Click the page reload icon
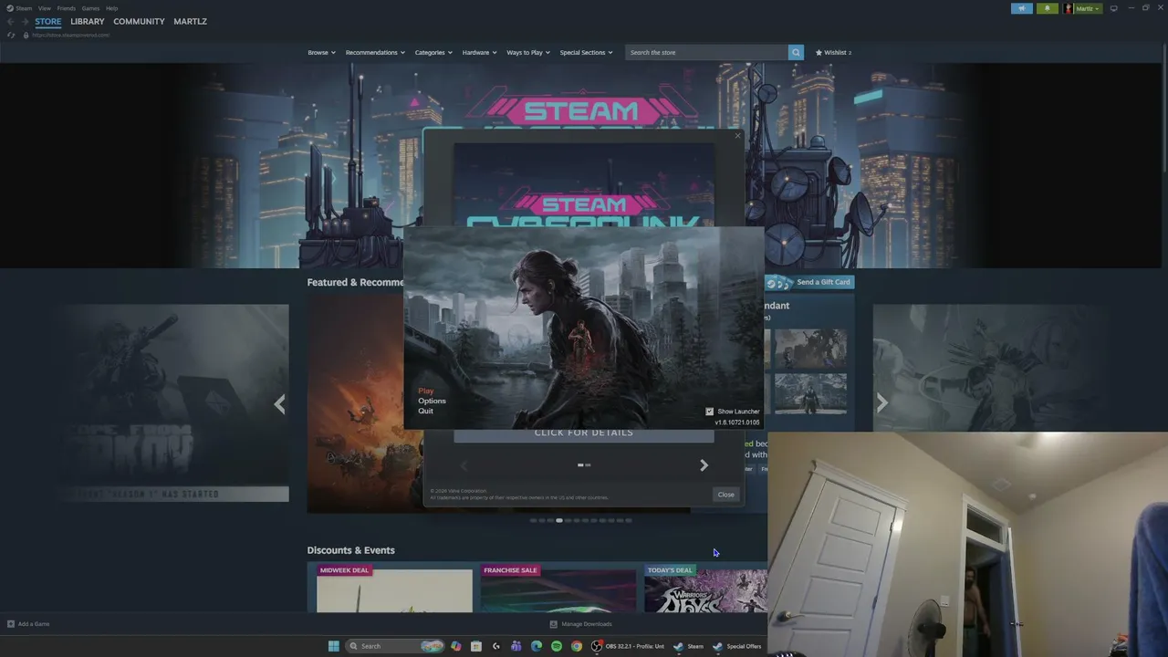The height and width of the screenshot is (657, 1168). [x=11, y=35]
